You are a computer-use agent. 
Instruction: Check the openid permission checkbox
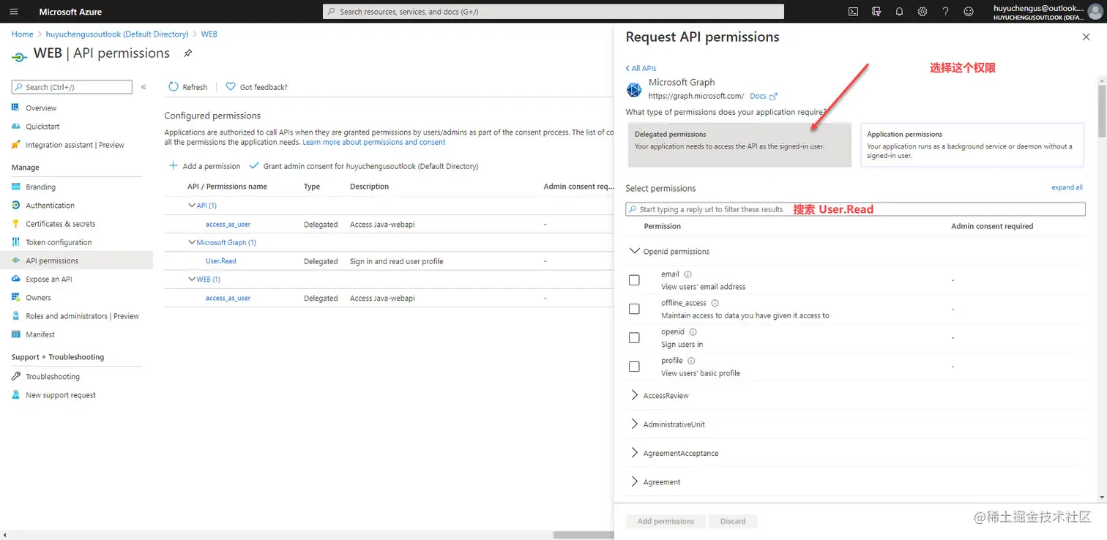634,337
